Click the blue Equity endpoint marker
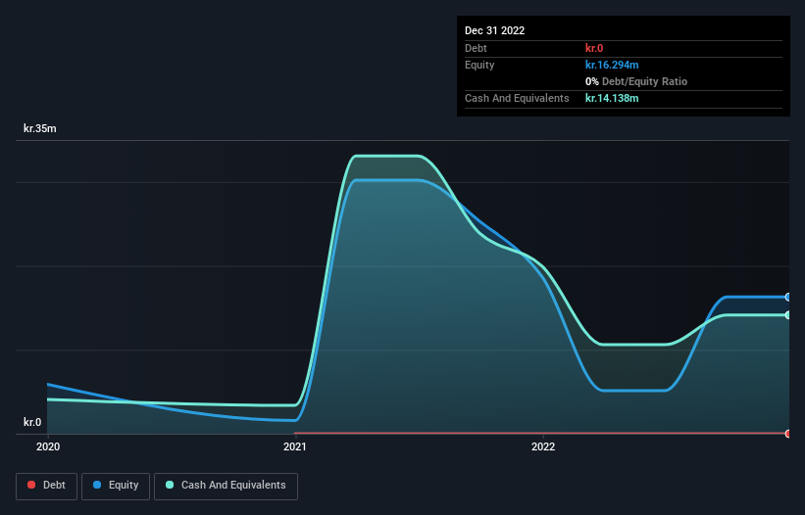This screenshot has width=805, height=515. [788, 298]
